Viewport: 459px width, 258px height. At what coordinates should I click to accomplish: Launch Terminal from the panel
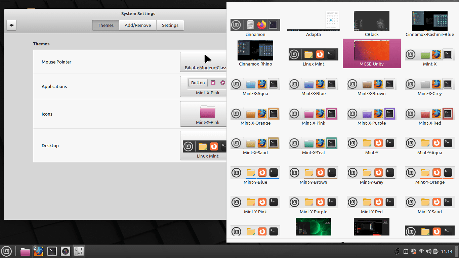pyautogui.click(x=52, y=251)
